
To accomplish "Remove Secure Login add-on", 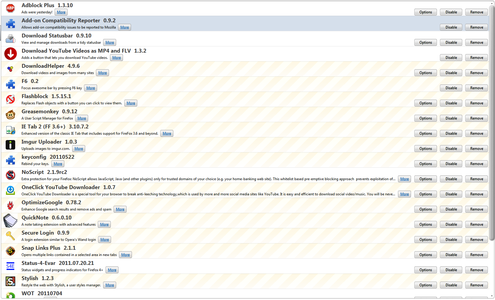I will tap(477, 240).
